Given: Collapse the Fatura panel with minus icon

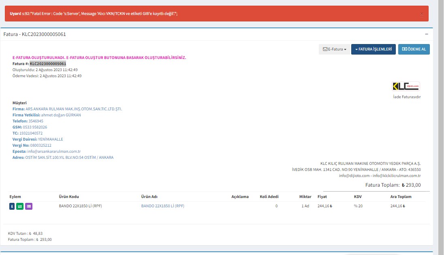Looking at the screenshot, I should pos(427,34).
